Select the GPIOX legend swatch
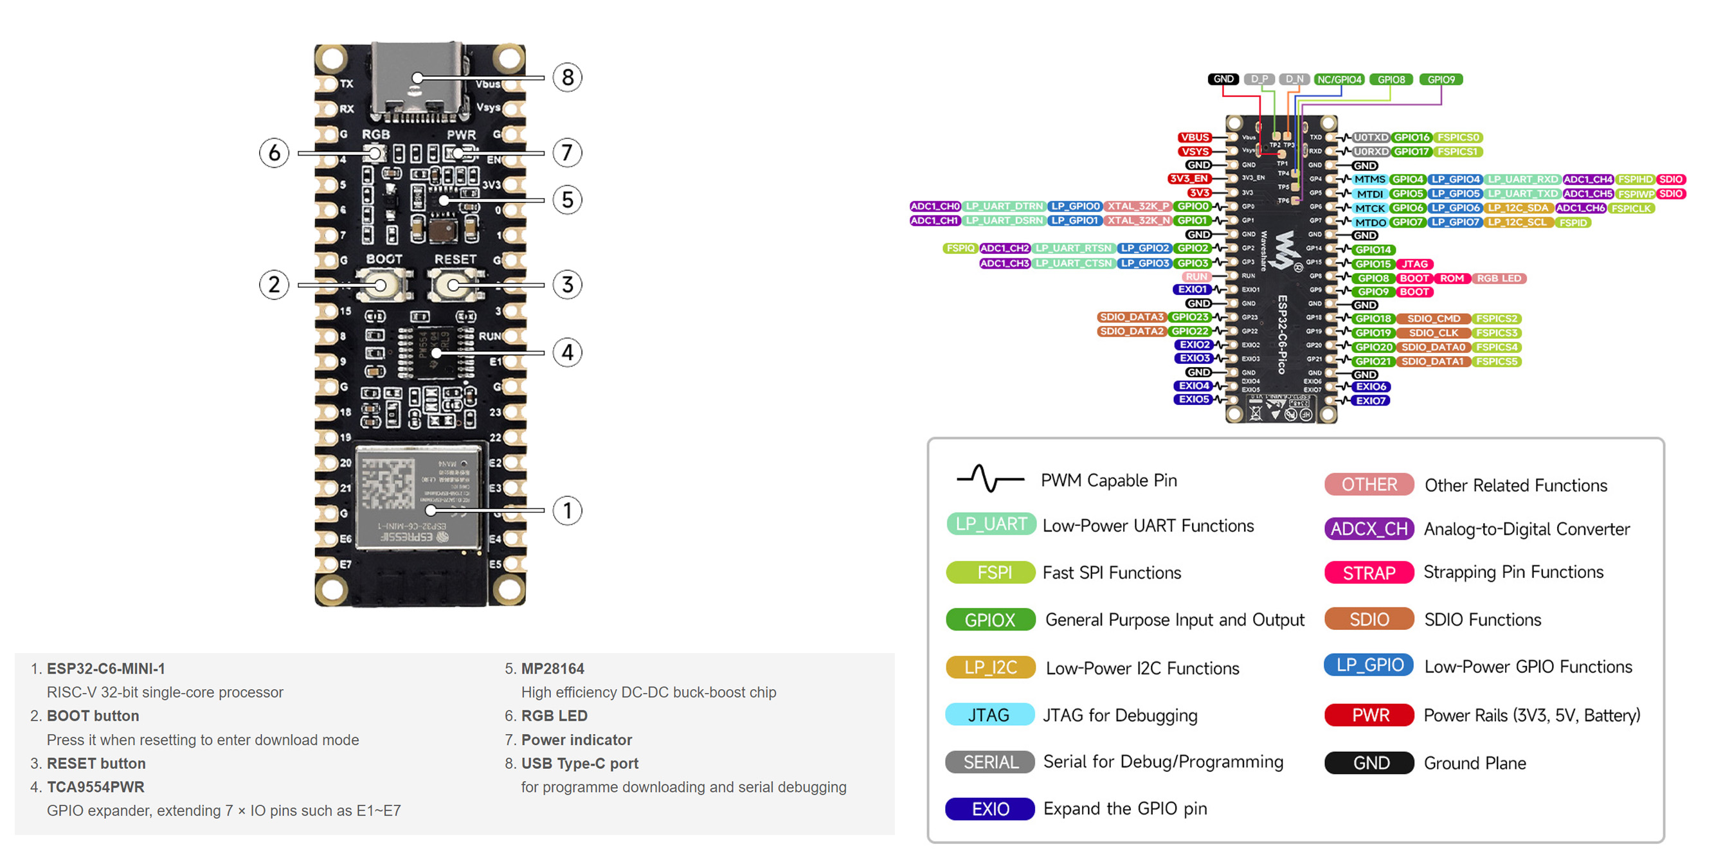Viewport: 1714px width, 862px height. click(x=991, y=620)
